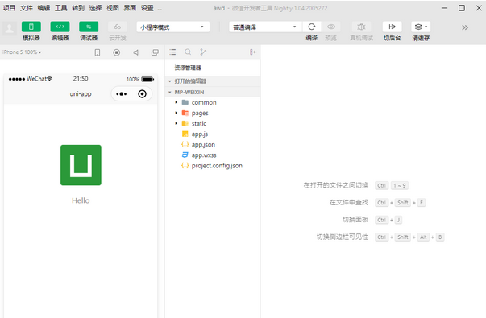This screenshot has width=486, height=318.
Task: Click the source control branch icon
Action: point(203,52)
